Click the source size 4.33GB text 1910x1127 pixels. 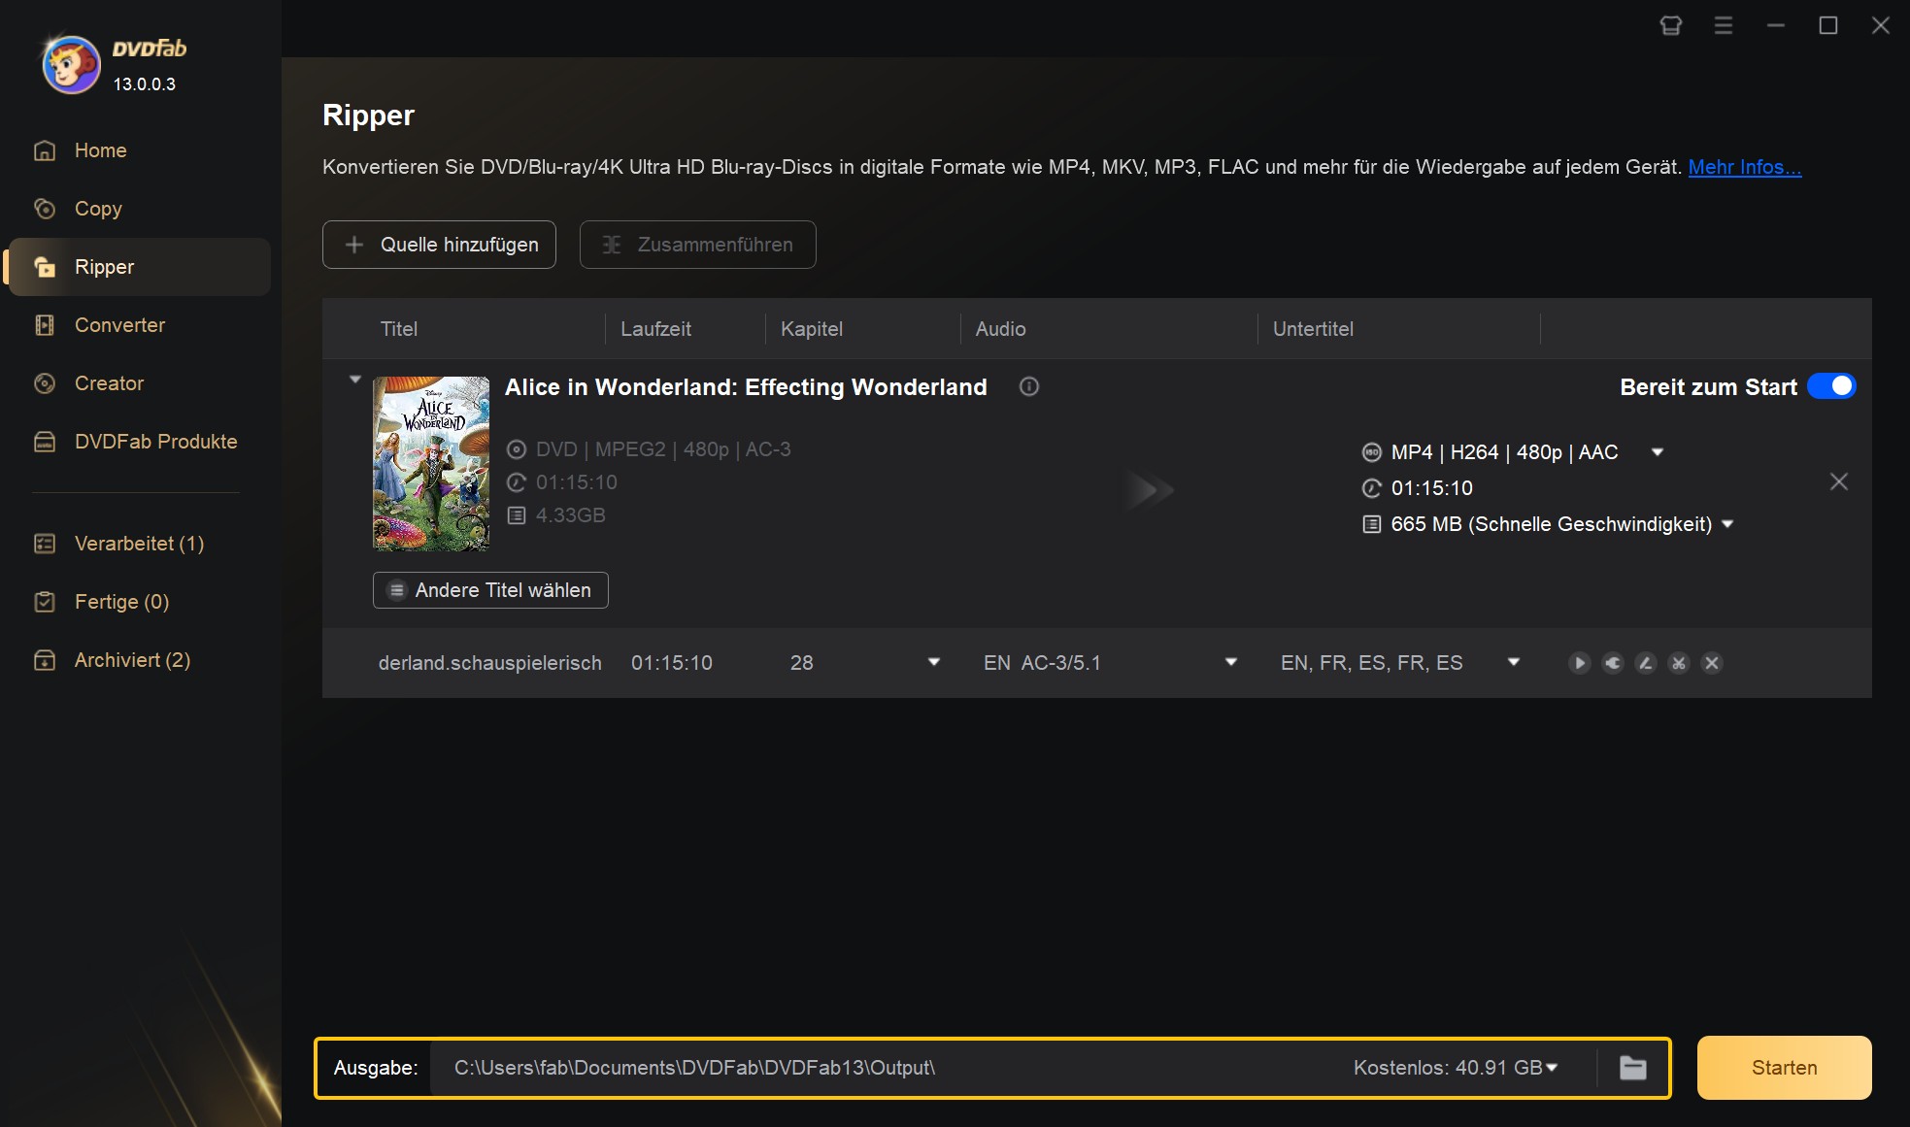tap(570, 515)
